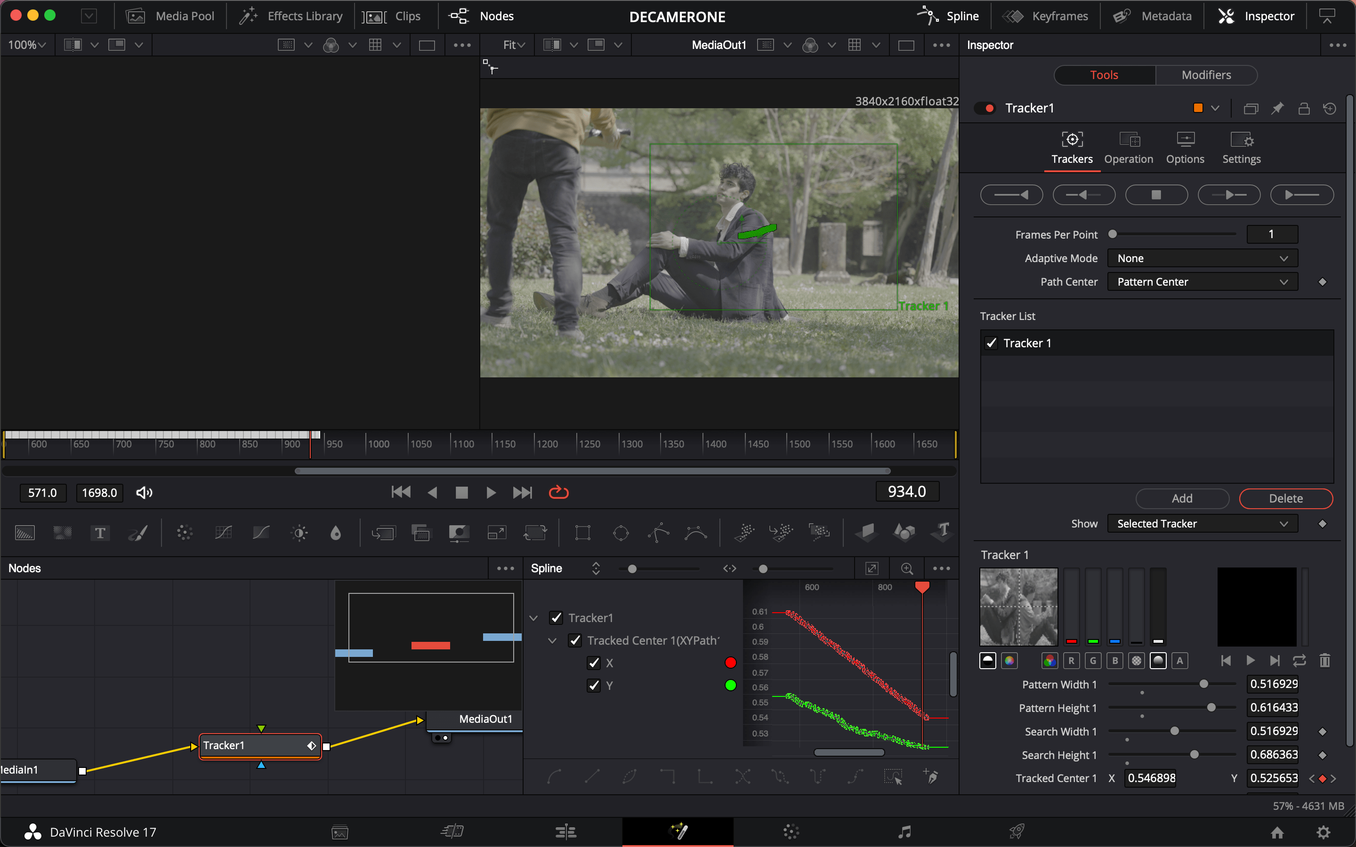Viewport: 1356px width, 847px height.
Task: Click Delete button to remove tracker
Action: 1286,498
